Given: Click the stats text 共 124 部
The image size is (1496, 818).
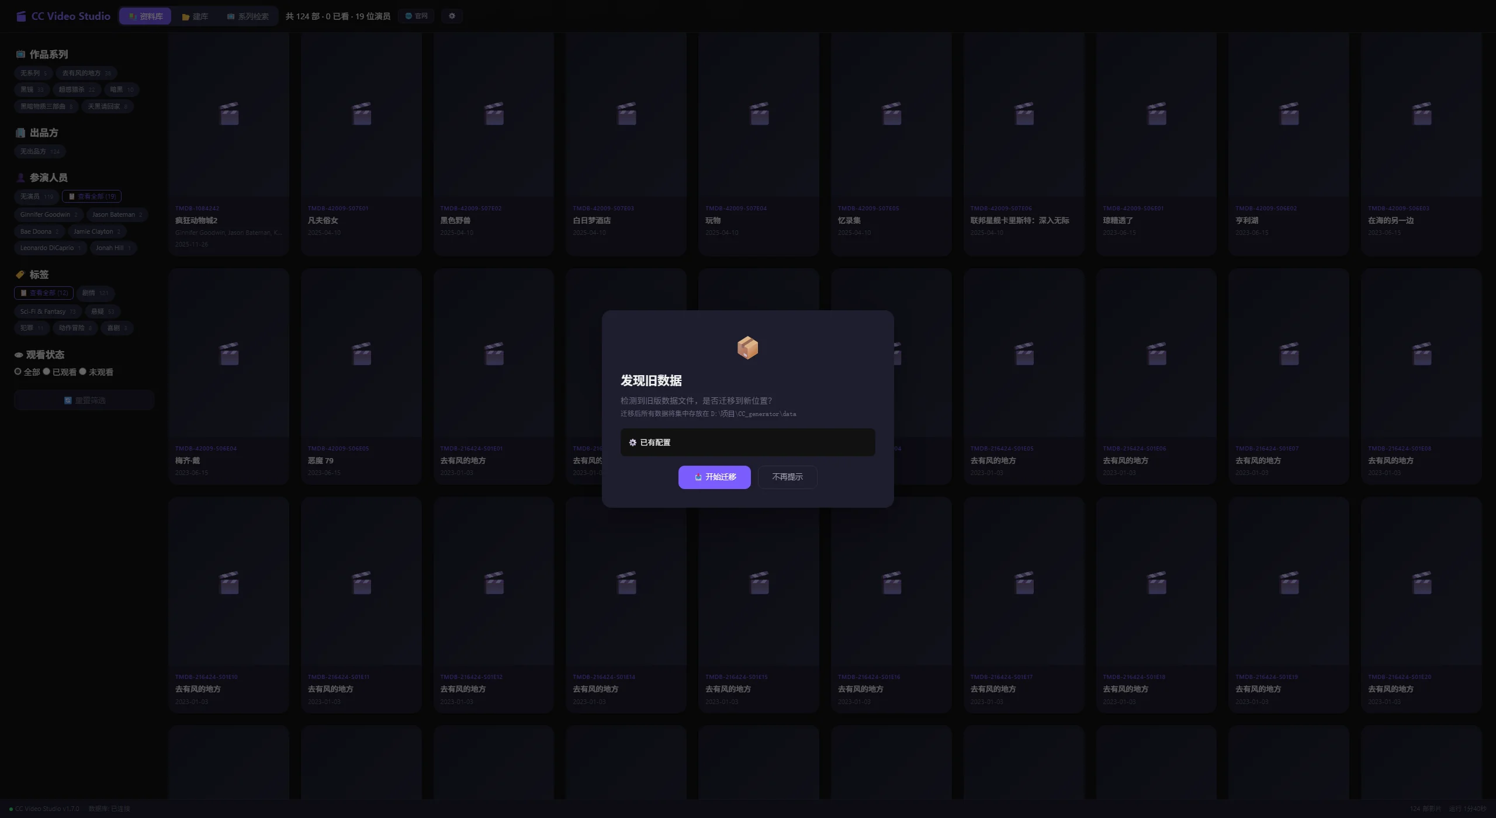Looking at the screenshot, I should tap(302, 16).
